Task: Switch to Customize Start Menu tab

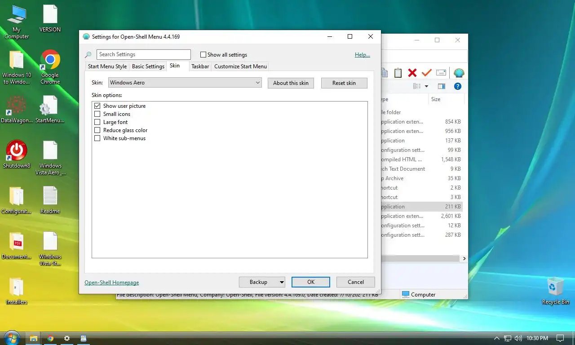Action: 240,66
